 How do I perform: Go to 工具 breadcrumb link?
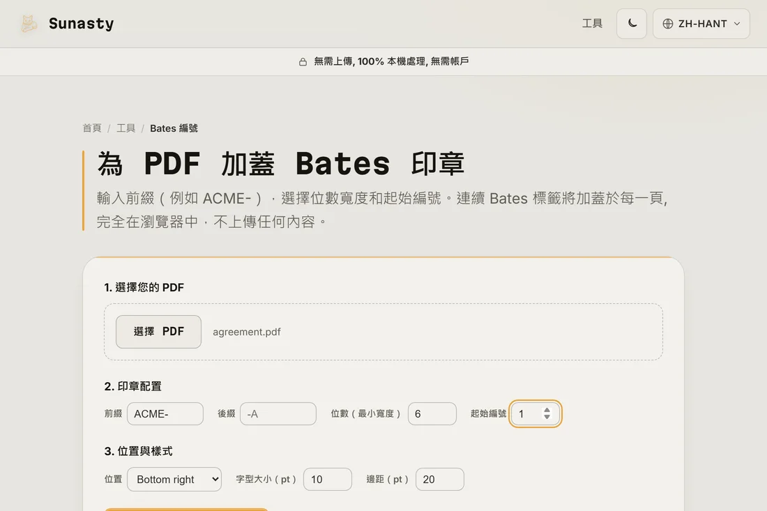(126, 128)
